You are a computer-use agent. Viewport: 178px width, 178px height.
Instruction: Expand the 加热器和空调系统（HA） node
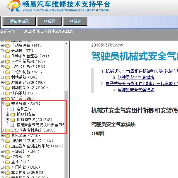2,141
